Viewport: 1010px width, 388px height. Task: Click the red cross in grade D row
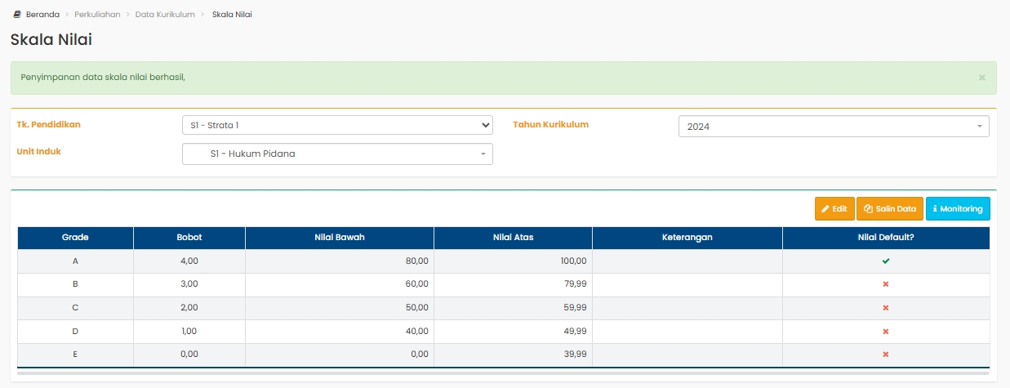coord(886,332)
